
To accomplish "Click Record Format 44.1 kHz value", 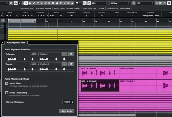I will (73, 8).
